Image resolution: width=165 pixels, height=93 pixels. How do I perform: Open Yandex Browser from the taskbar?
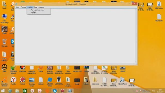tap(32, 91)
